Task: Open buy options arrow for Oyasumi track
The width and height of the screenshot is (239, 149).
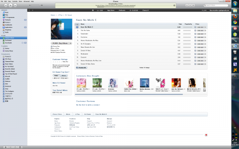Action: (x=205, y=57)
